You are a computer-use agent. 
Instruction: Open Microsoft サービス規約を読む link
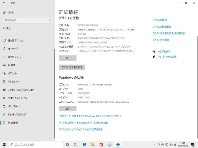click(83, 123)
